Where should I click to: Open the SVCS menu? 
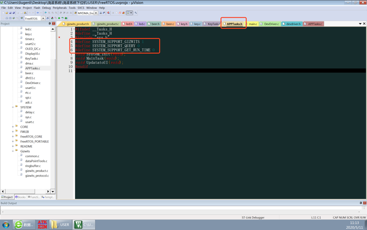coord(81,8)
